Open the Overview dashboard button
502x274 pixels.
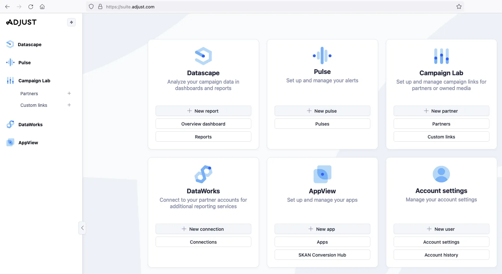(x=203, y=124)
